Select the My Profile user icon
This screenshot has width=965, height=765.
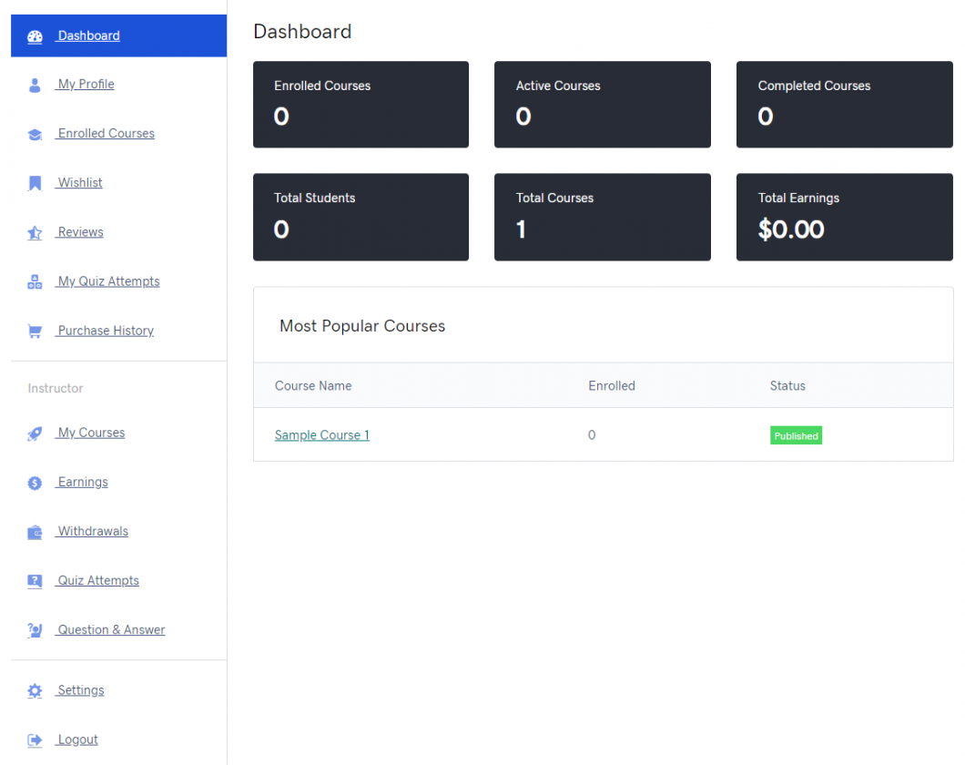click(35, 84)
